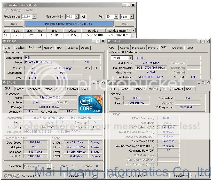Switch to CPU tab in the Mainboard CPU-Z window

7,48
